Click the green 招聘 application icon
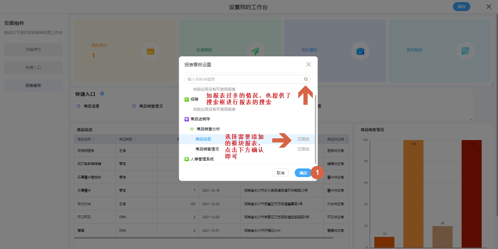 coord(187,99)
